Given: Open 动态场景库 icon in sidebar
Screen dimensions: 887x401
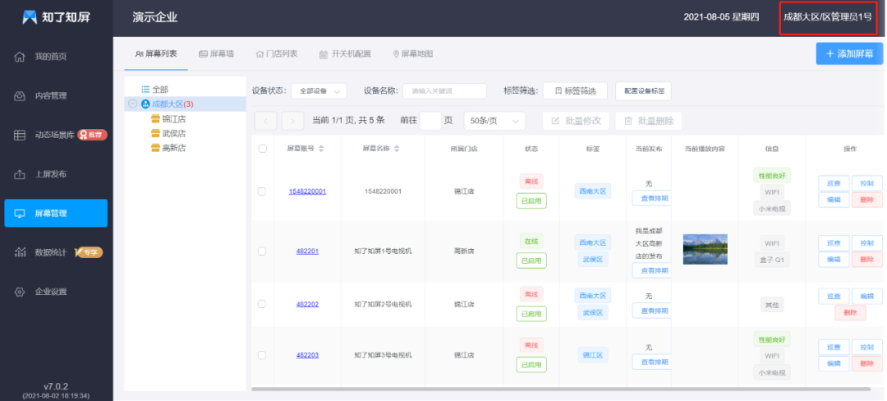Looking at the screenshot, I should (19, 136).
